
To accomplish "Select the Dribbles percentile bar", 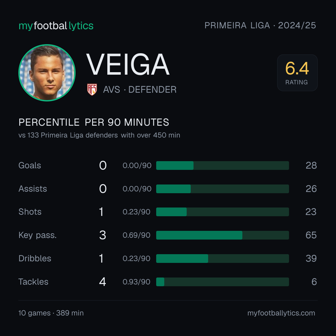I will point(222,259).
